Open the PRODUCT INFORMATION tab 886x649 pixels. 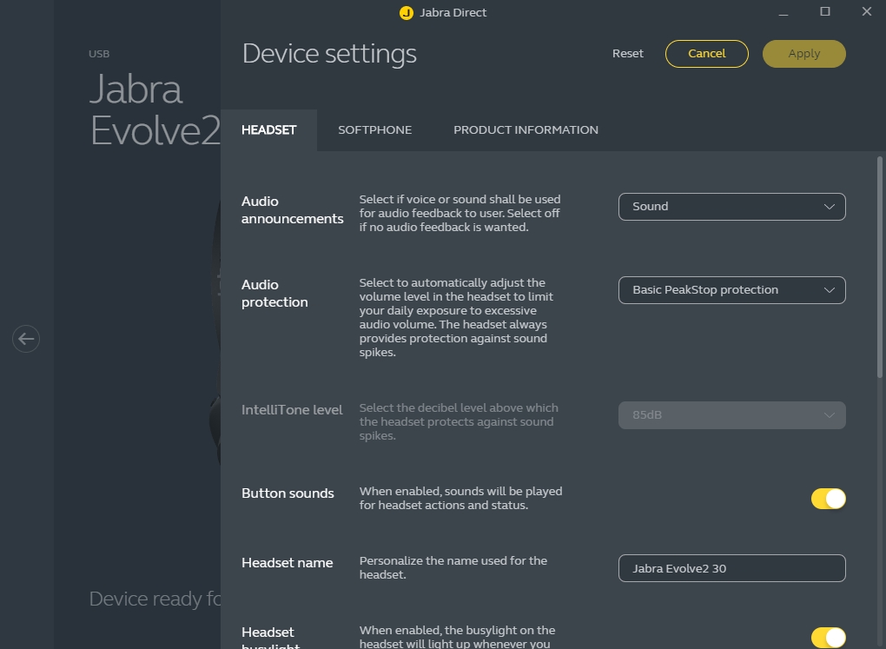coord(526,130)
